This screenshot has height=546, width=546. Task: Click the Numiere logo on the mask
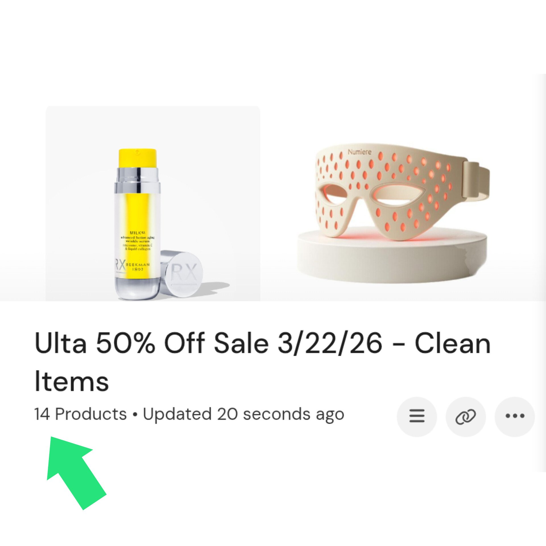(359, 152)
